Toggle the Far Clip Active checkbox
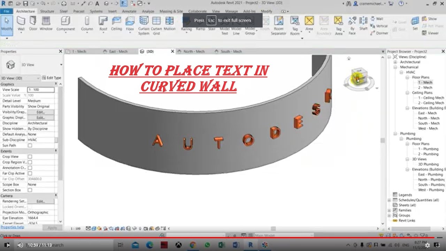The width and height of the screenshot is (446, 251). (x=30, y=173)
